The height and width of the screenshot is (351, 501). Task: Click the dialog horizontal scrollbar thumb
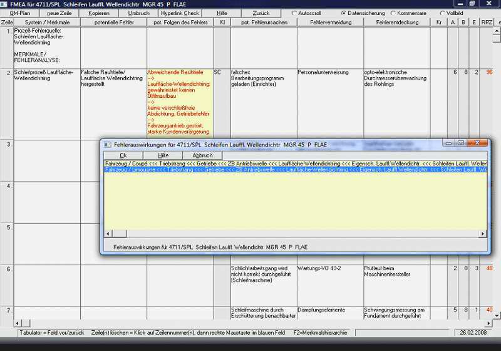tap(119, 234)
